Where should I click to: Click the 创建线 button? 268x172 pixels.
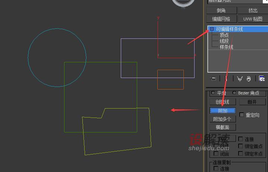coord(223,102)
